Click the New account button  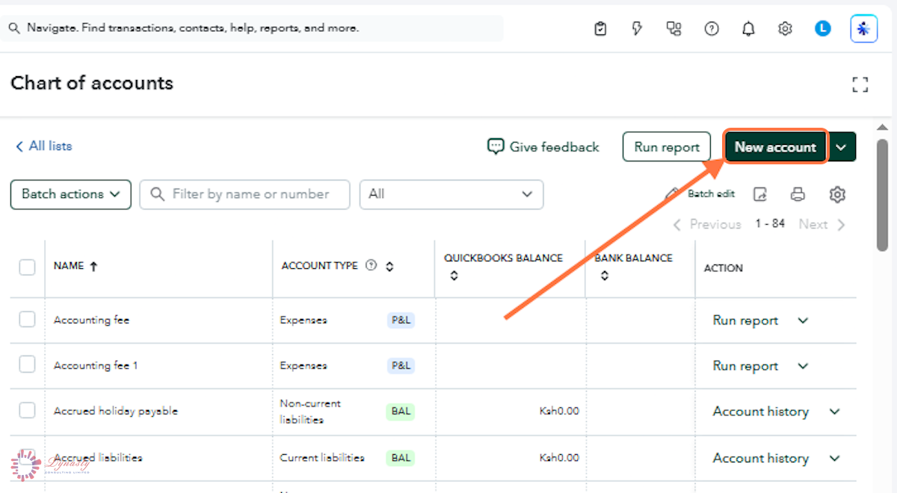point(775,147)
